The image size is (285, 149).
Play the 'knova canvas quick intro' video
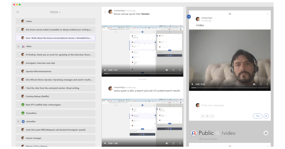105,70
